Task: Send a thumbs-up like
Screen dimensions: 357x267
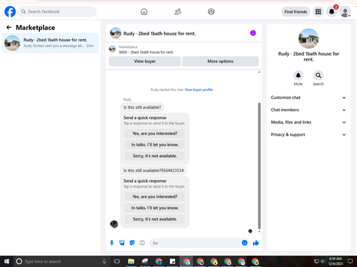Action: pos(256,243)
